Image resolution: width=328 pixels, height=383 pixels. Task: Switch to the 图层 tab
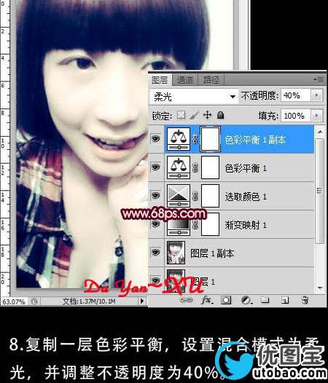click(x=160, y=80)
